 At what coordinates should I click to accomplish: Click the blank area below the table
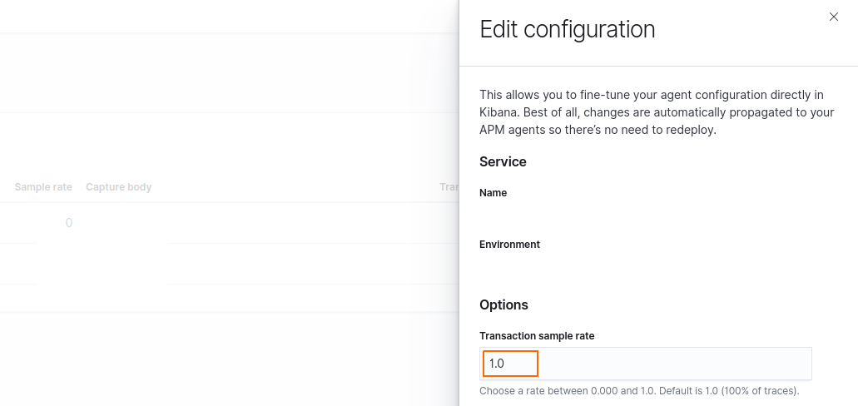pos(225,358)
